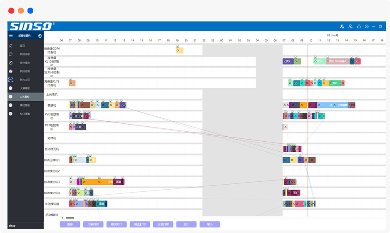
Task: Select the APS看板 menu item
Action: (x=25, y=97)
